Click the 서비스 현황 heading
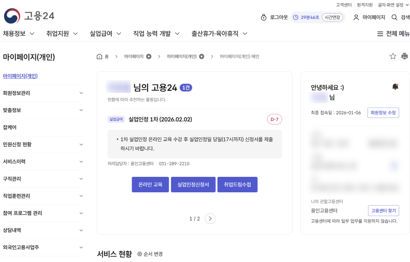 tap(114, 254)
